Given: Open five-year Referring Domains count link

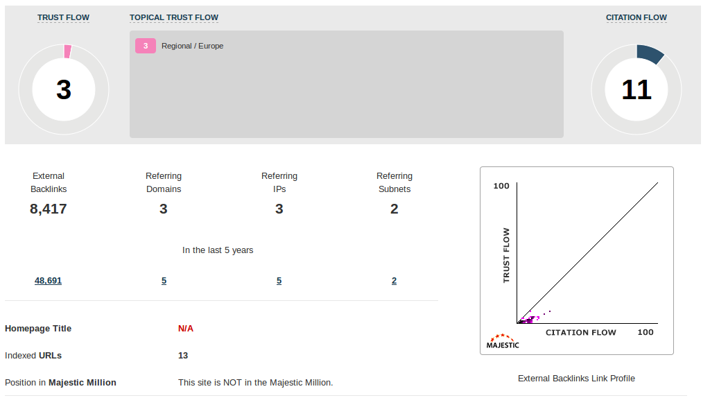Looking at the screenshot, I should click(x=164, y=281).
